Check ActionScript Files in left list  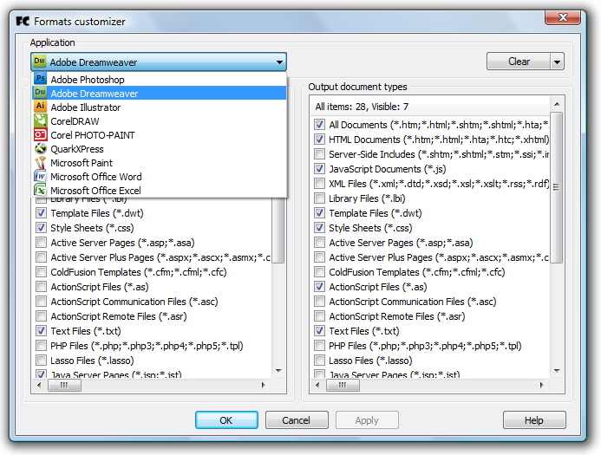coord(41,287)
